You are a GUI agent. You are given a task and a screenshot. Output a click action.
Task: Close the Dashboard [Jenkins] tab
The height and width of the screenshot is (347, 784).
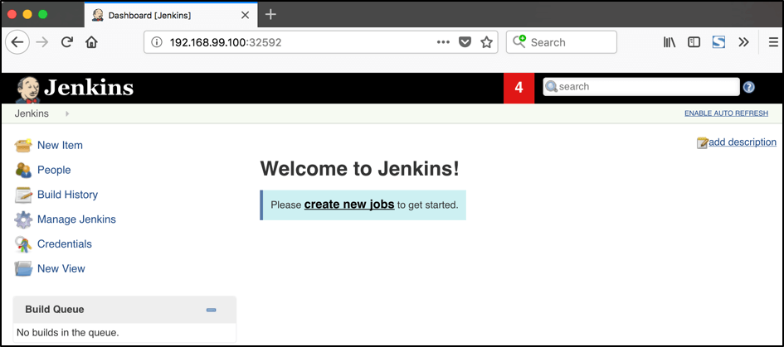click(x=245, y=15)
